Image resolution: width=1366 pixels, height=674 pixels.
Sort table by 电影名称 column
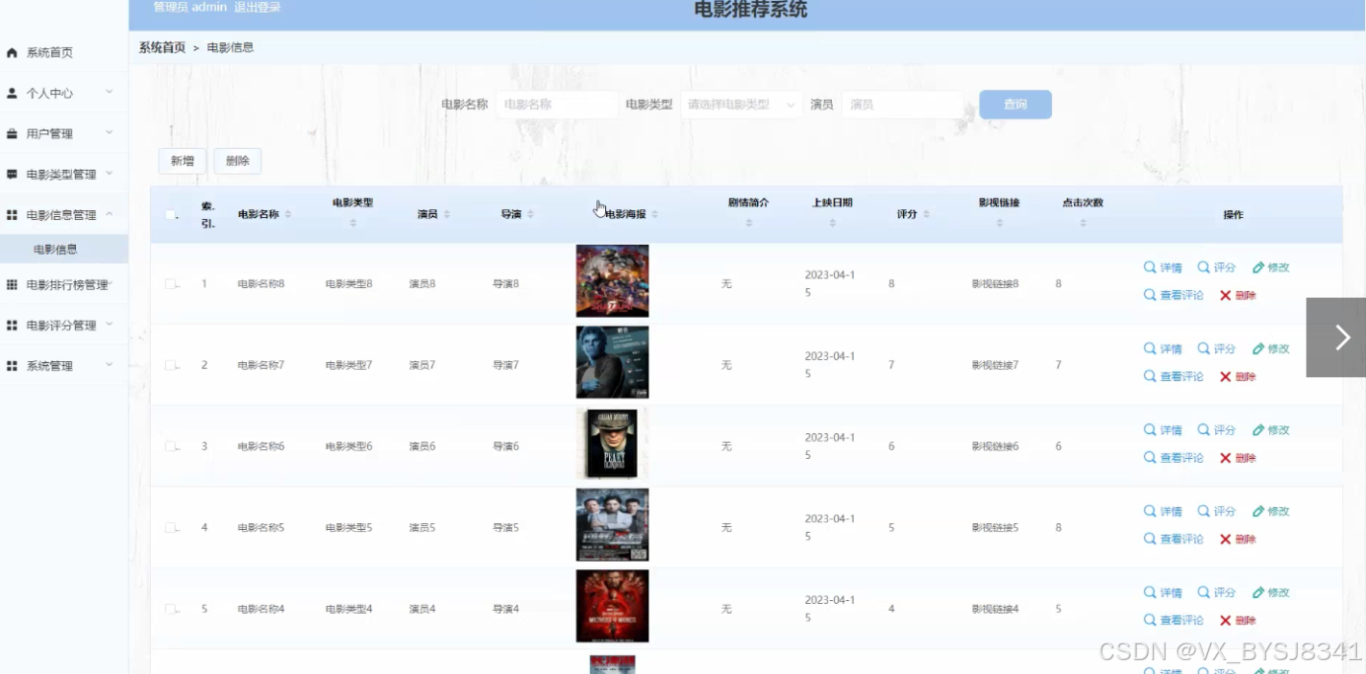288,215
